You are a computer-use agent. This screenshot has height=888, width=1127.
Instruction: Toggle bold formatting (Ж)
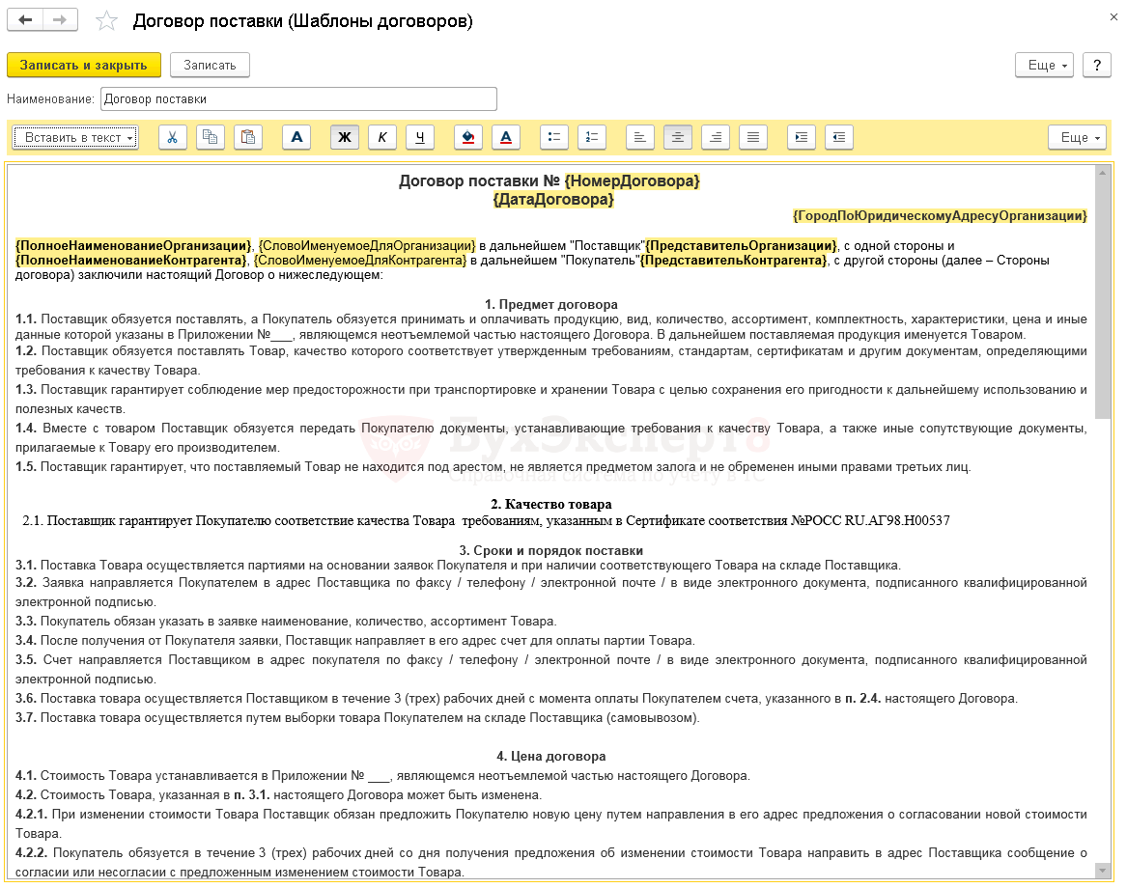click(345, 138)
